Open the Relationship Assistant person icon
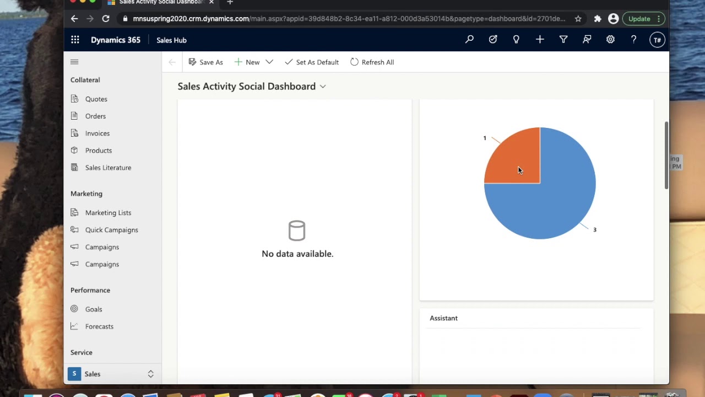This screenshot has width=705, height=397. pyautogui.click(x=587, y=40)
